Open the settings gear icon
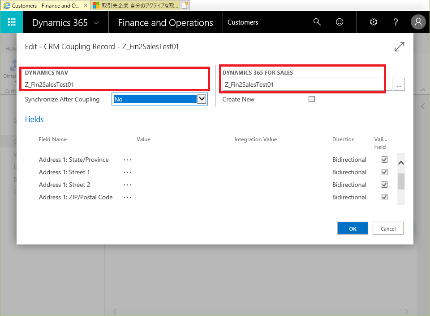This screenshot has width=430, height=316. click(374, 22)
